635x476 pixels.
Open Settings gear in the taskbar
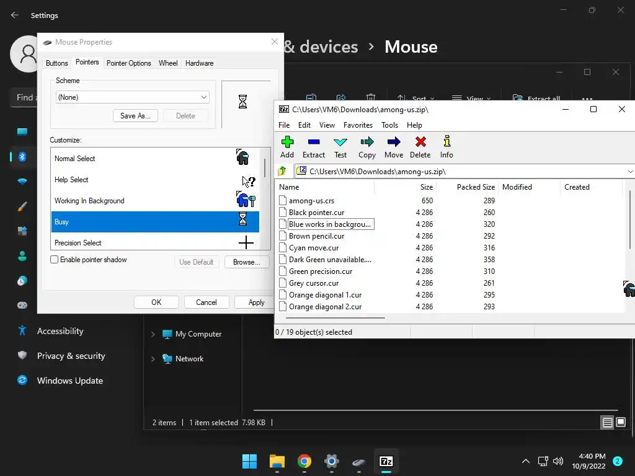(331, 461)
